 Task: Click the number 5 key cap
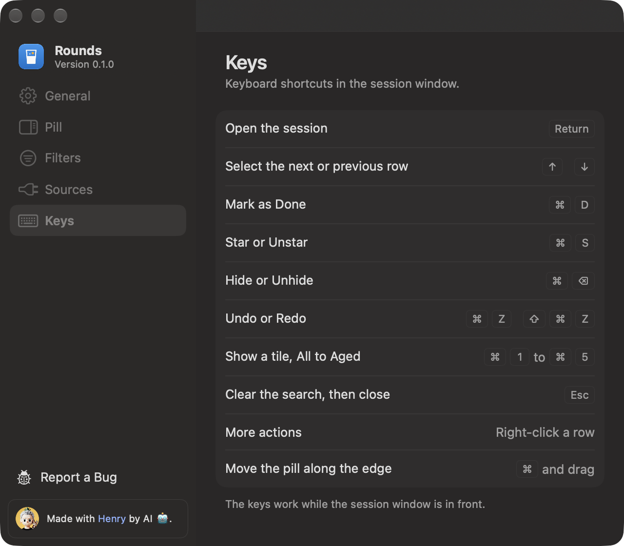pyautogui.click(x=585, y=357)
